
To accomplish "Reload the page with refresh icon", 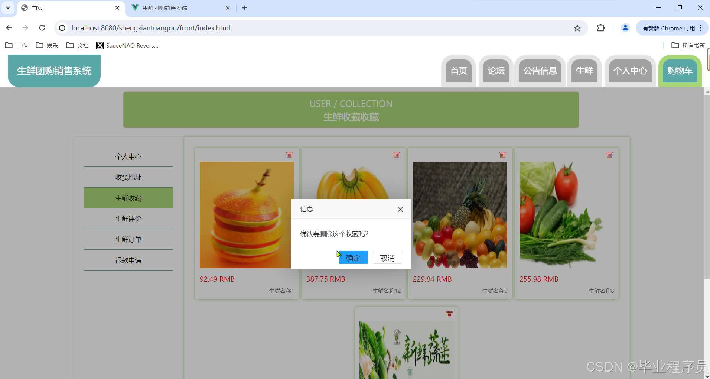I will click(x=42, y=28).
